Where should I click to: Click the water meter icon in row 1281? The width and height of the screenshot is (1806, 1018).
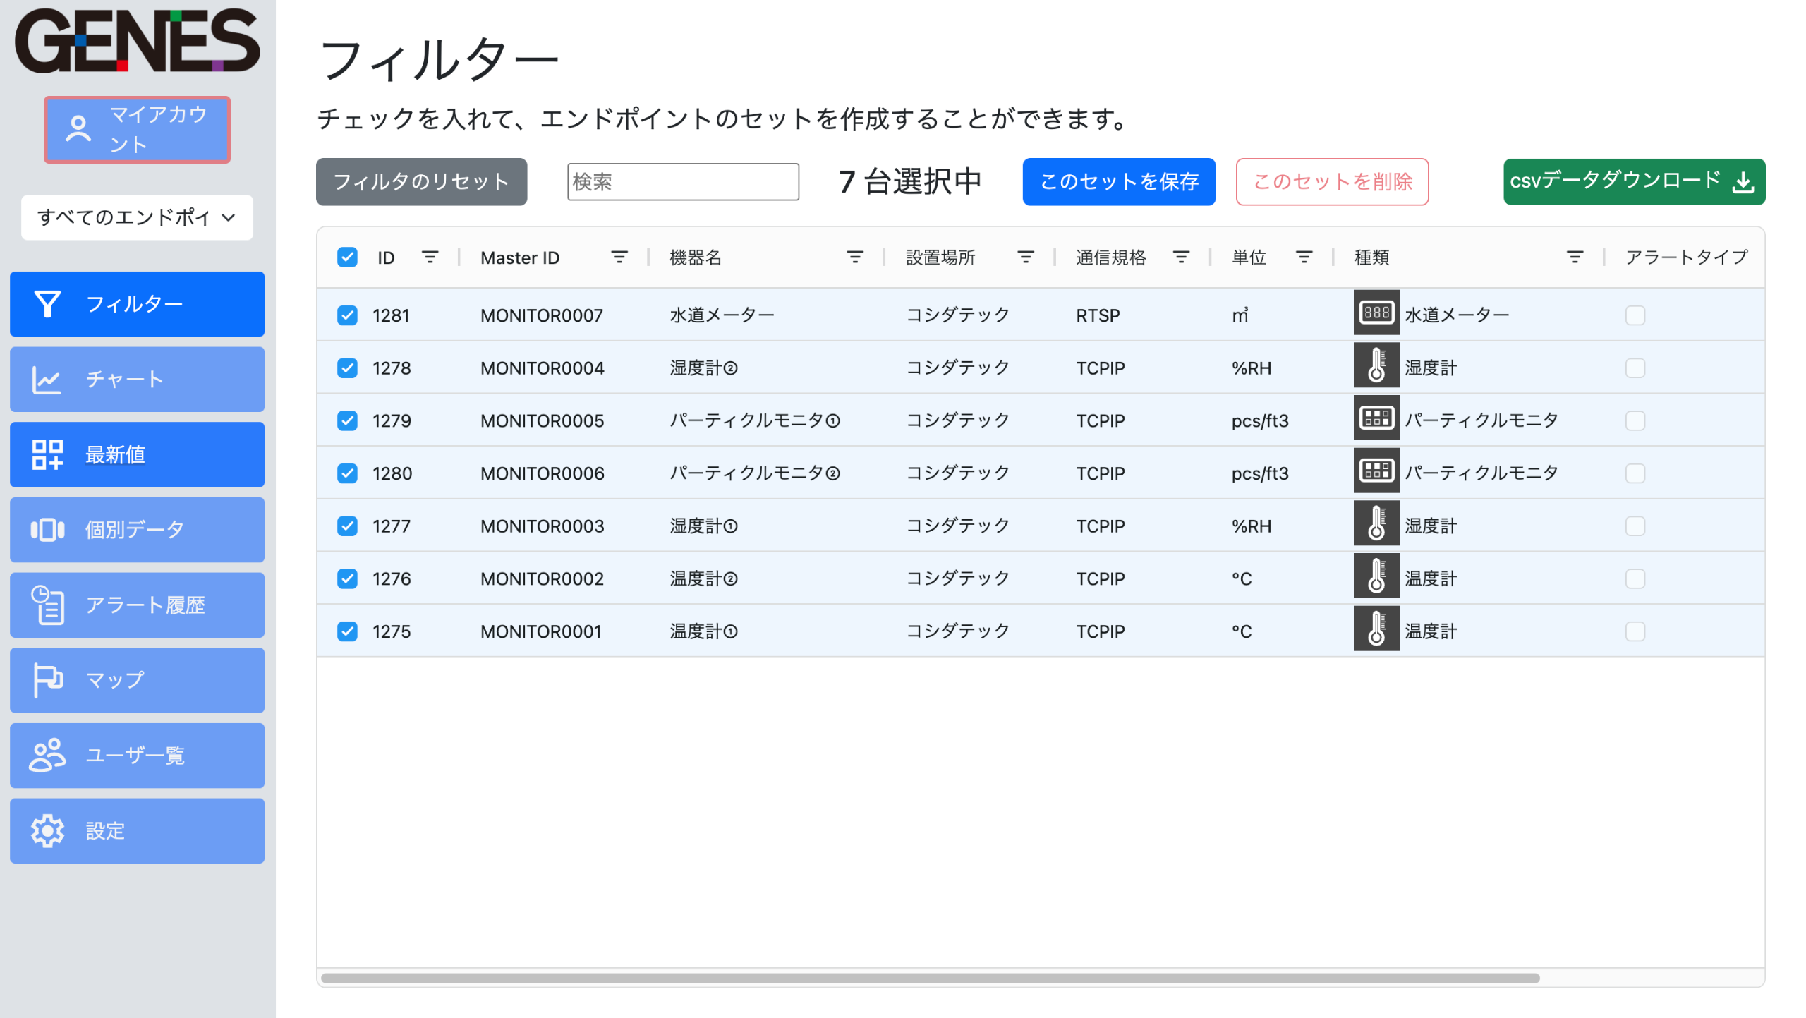pyautogui.click(x=1376, y=313)
